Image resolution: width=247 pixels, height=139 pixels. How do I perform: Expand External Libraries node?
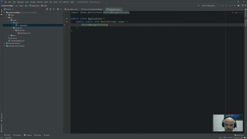pyautogui.click(x=4, y=43)
